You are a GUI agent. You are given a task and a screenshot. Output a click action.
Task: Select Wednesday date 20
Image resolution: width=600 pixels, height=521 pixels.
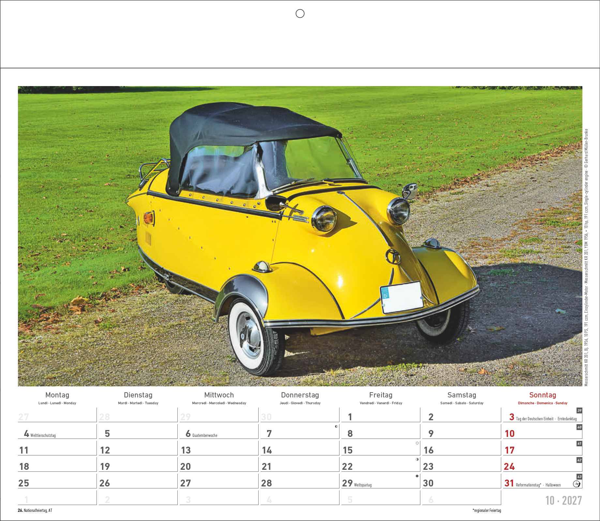click(186, 467)
